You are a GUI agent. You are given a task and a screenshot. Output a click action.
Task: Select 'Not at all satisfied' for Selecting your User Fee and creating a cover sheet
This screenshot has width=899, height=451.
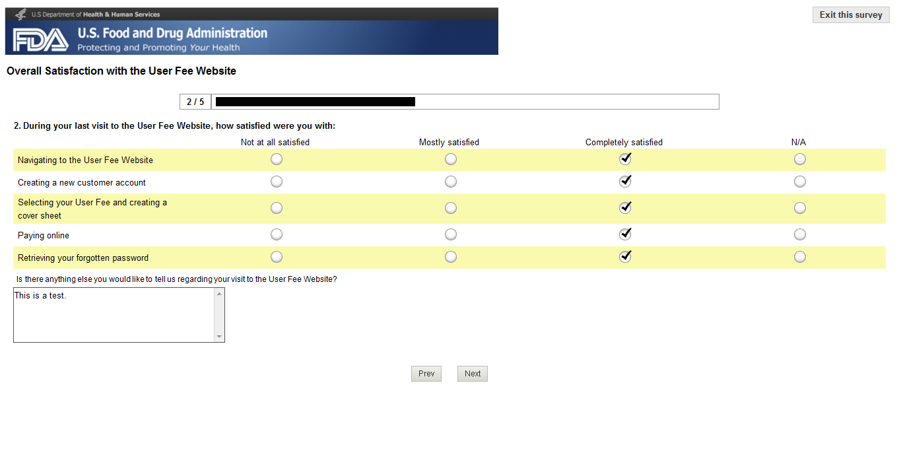tap(277, 208)
